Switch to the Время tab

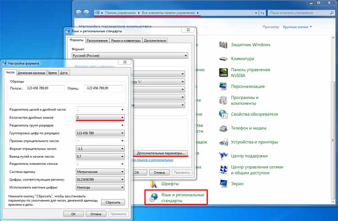click(53, 73)
